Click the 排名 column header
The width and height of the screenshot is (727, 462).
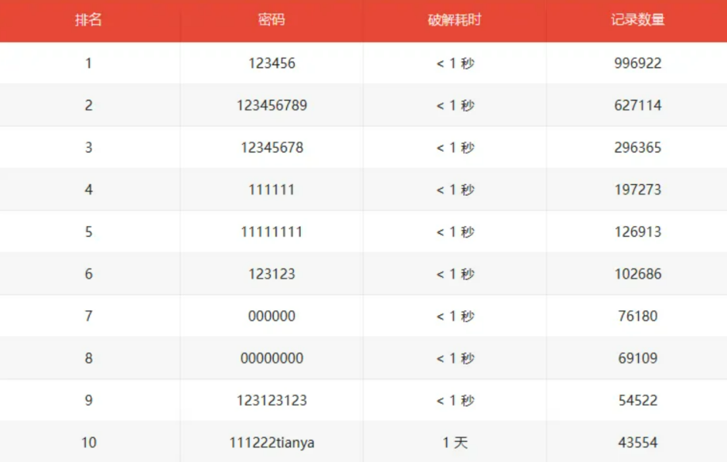89,20
